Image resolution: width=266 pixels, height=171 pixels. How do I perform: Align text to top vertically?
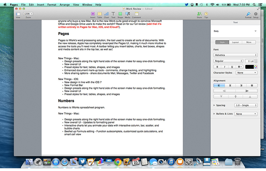coord(221,96)
